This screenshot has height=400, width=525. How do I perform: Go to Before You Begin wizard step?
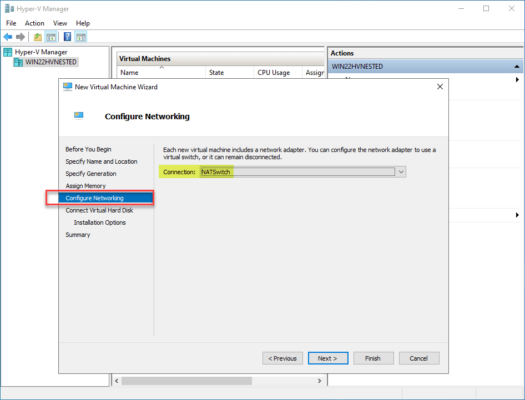coord(88,149)
